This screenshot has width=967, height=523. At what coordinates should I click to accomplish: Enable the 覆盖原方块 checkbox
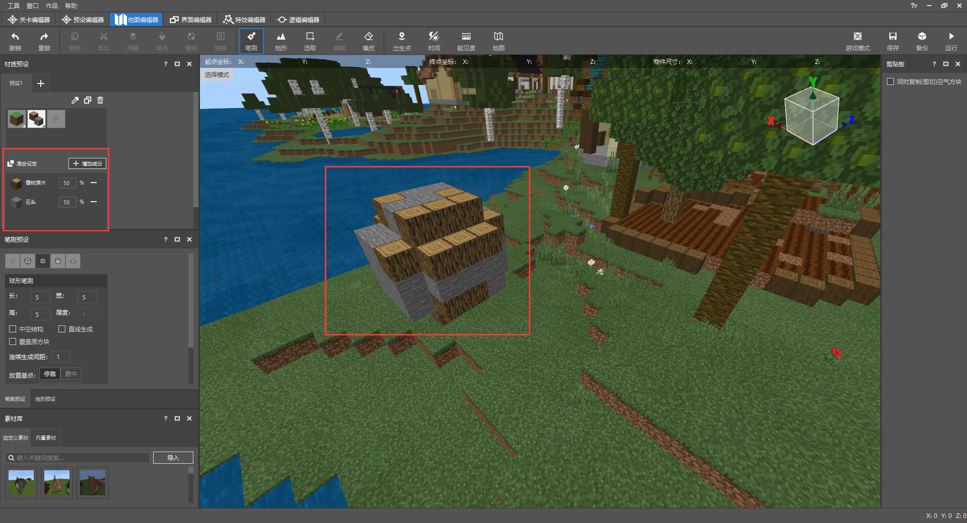(x=13, y=341)
